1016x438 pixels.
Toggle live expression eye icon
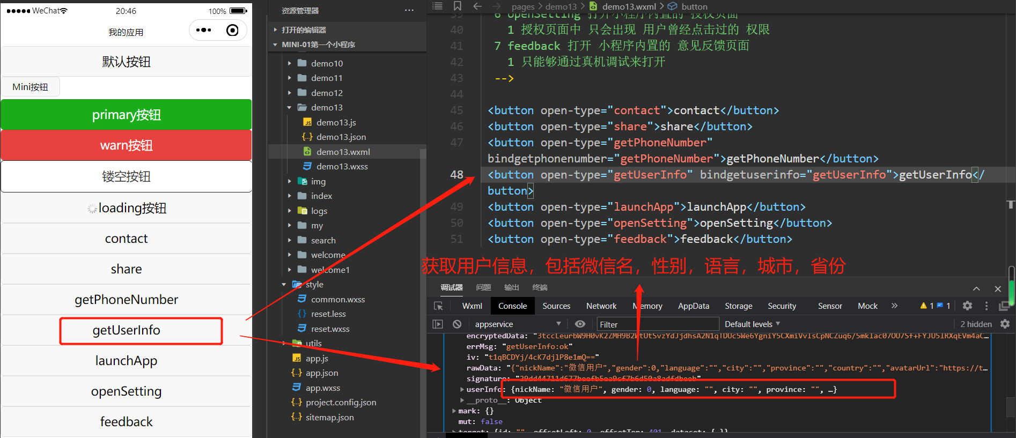pos(580,324)
